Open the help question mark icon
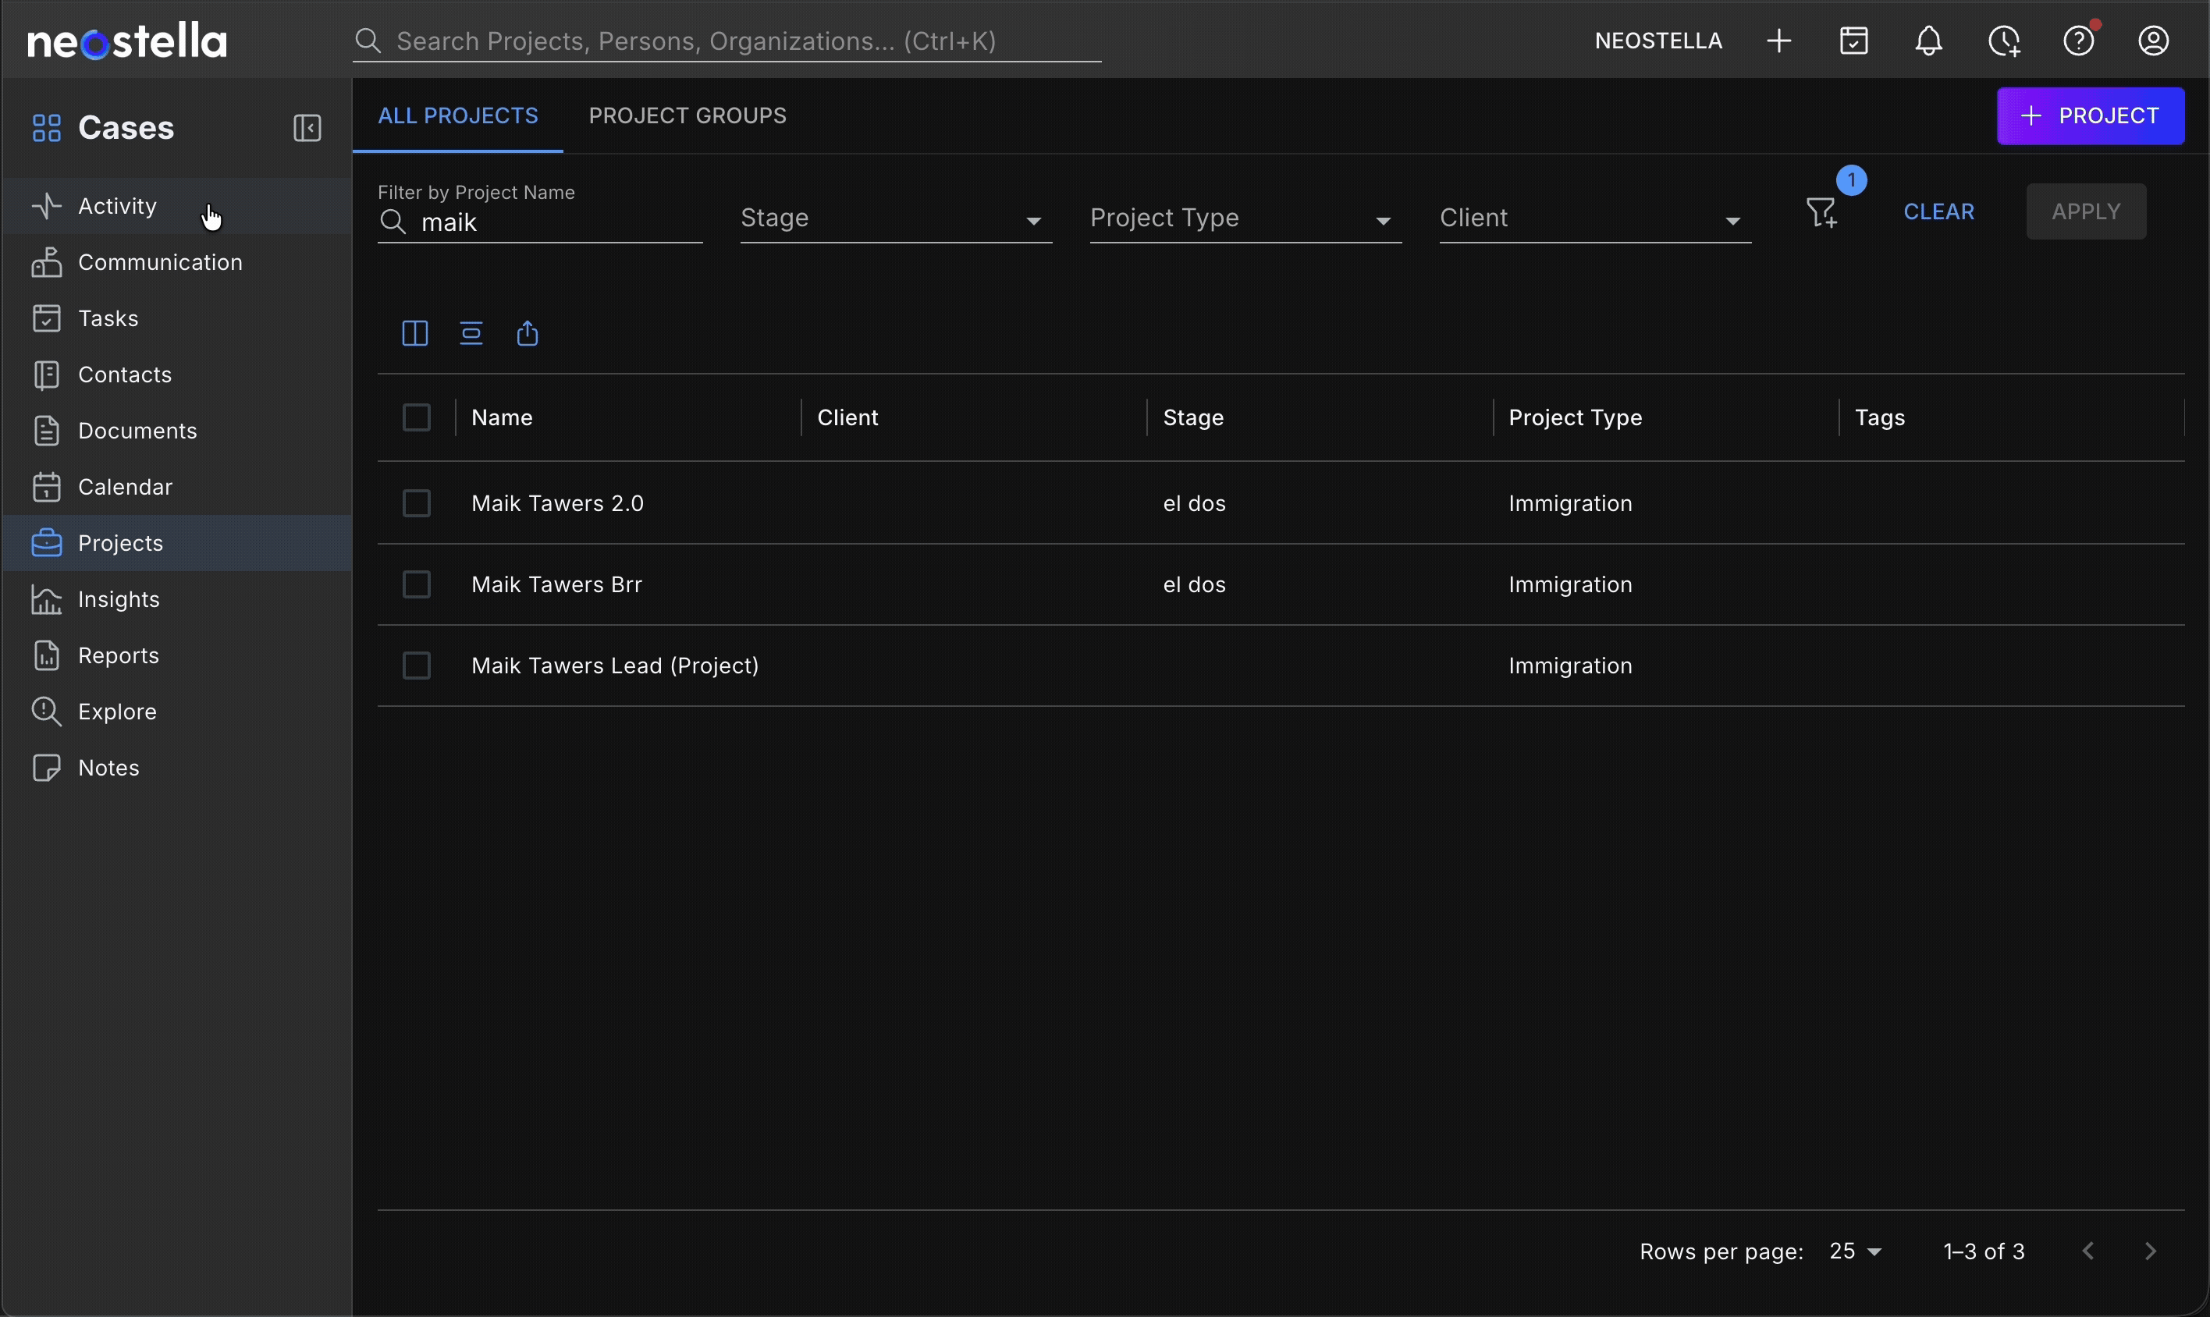The width and height of the screenshot is (2210, 1317). pyautogui.click(x=2079, y=41)
